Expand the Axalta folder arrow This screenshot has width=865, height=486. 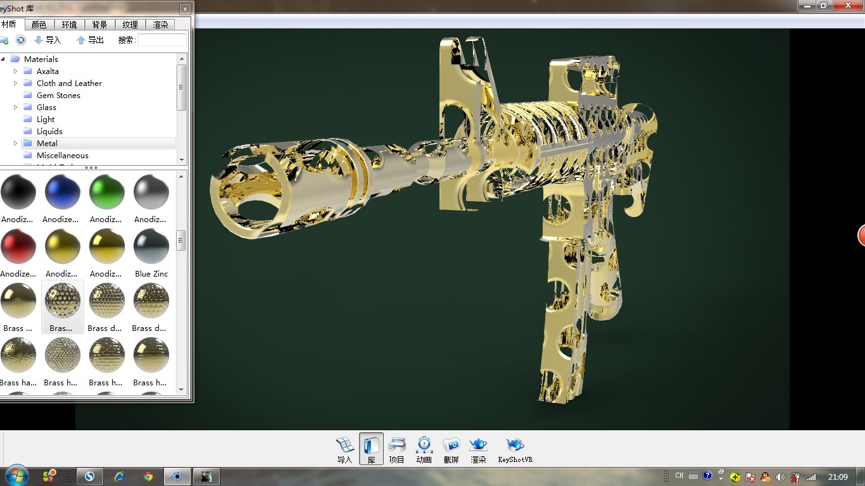pyautogui.click(x=15, y=71)
